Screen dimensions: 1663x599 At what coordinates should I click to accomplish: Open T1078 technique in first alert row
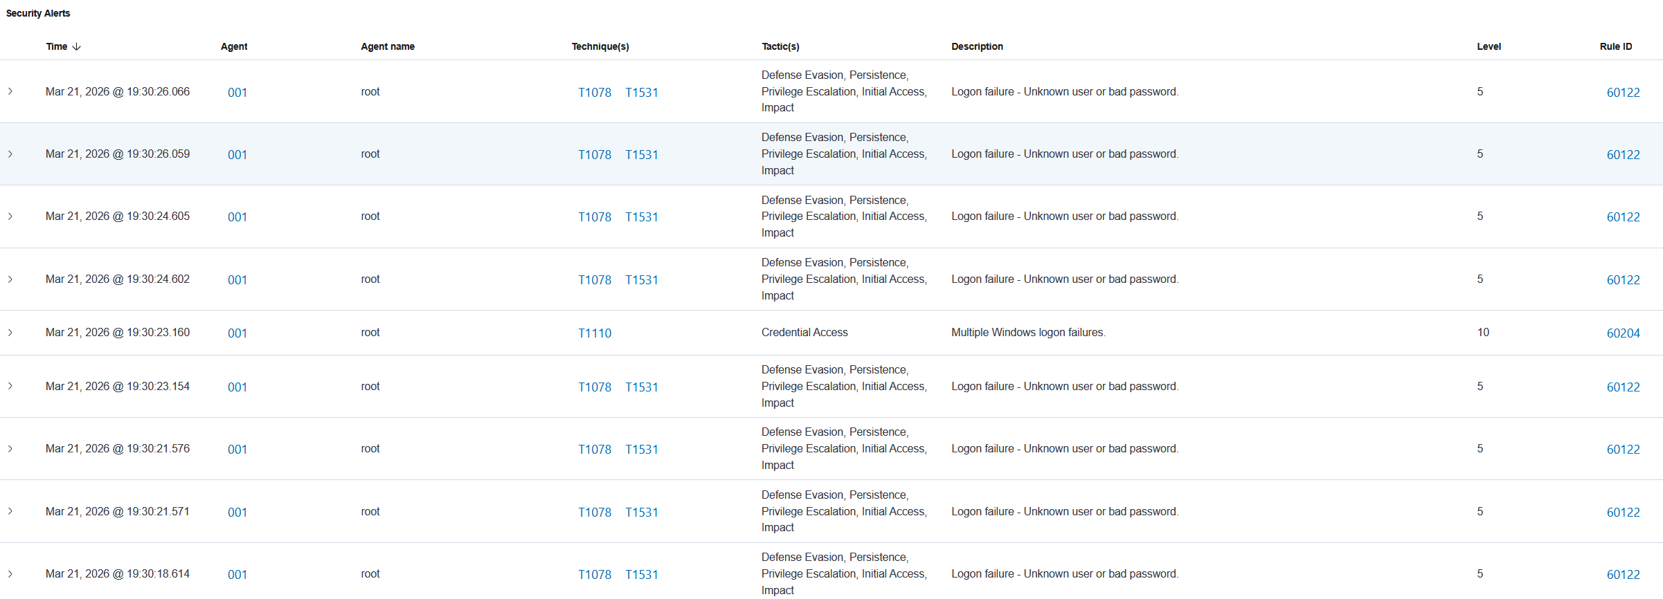tap(595, 93)
